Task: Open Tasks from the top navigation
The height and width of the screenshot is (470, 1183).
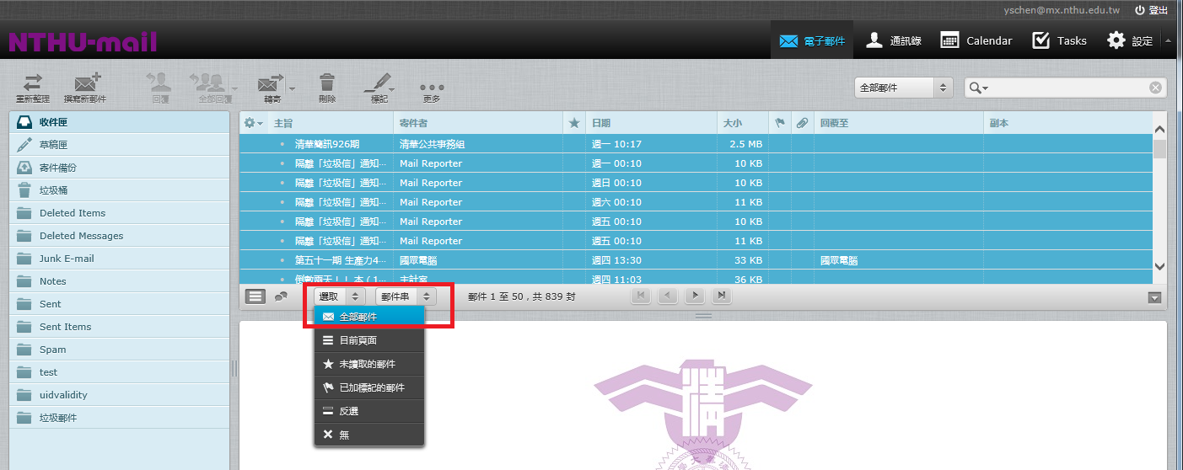Action: tap(1060, 40)
